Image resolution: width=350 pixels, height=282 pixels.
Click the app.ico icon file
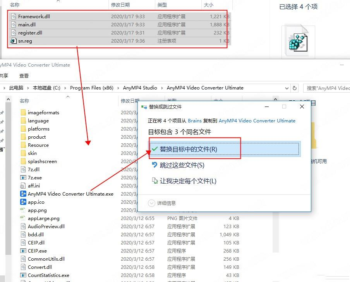tap(23, 202)
